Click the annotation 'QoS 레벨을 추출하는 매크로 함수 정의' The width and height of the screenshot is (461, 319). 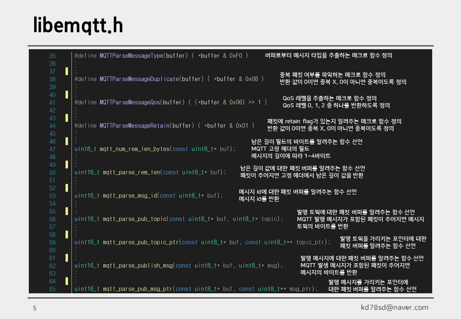tap(330, 98)
